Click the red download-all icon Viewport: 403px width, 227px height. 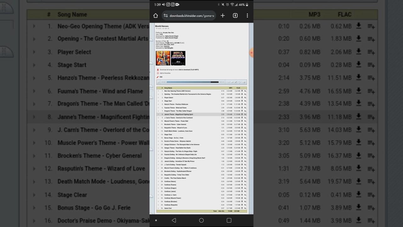pyautogui.click(x=158, y=70)
